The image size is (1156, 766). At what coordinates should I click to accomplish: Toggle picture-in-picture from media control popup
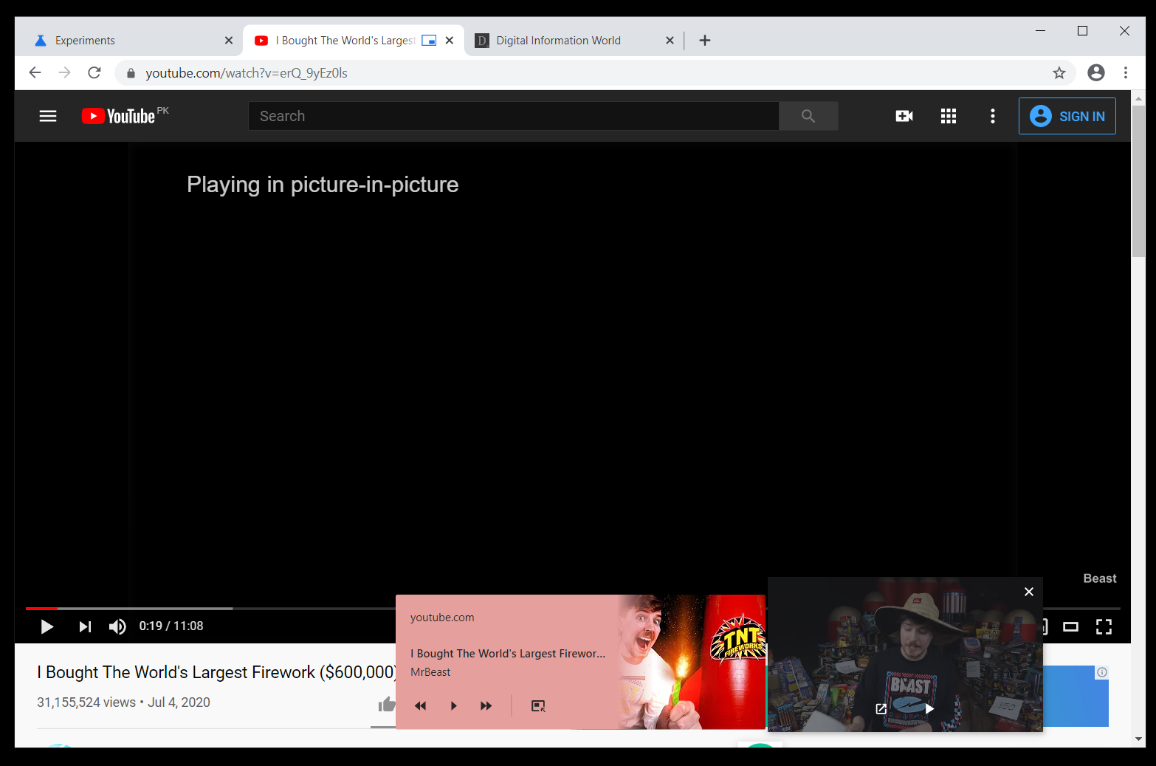tap(539, 706)
